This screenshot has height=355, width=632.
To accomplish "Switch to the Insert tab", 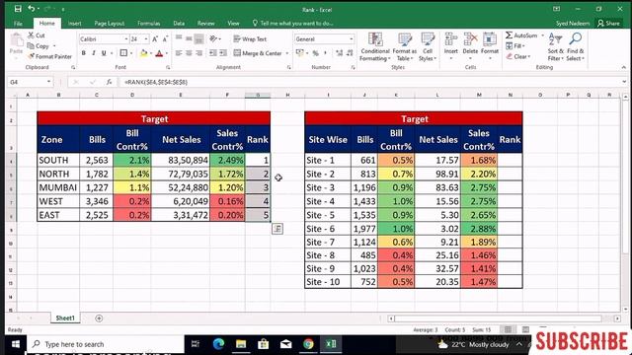I will click(x=75, y=24).
